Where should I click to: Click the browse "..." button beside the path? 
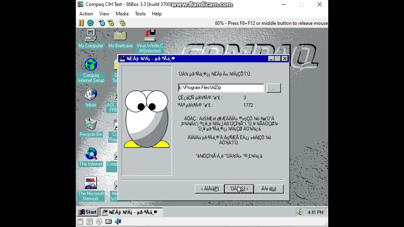[274, 88]
